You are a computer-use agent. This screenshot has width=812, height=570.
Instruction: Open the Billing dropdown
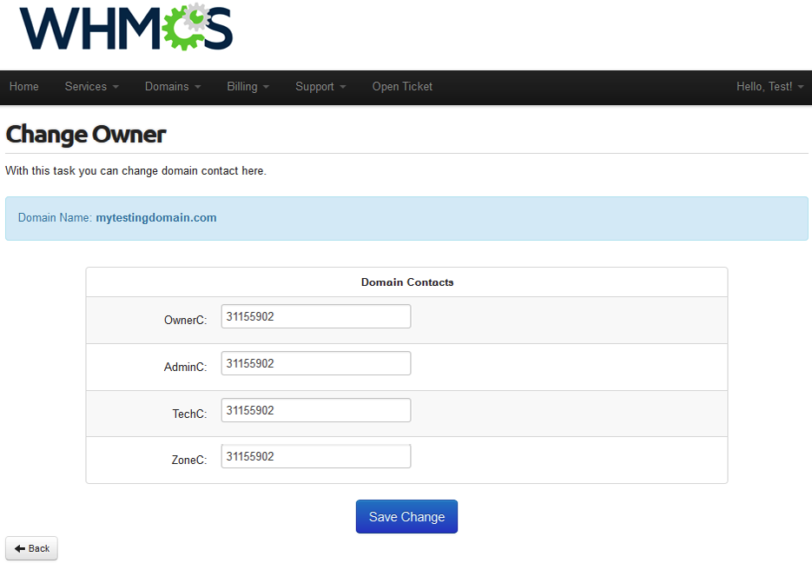click(248, 87)
